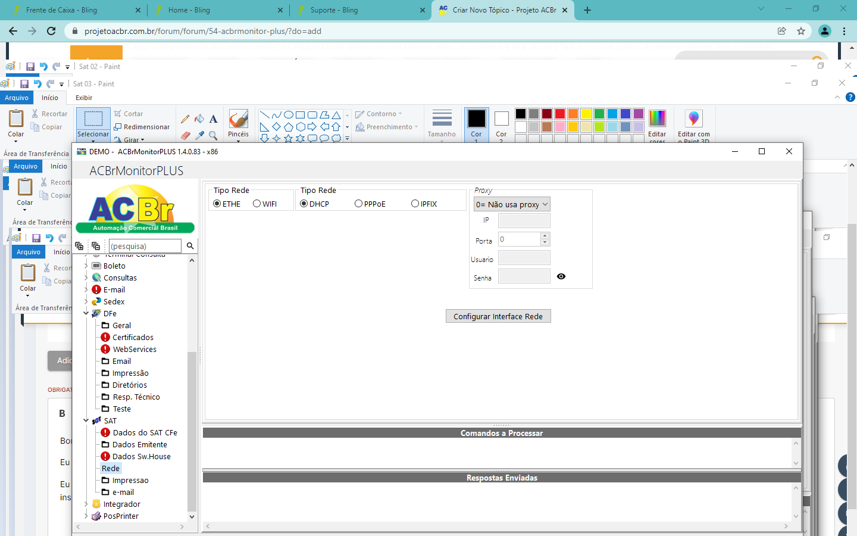The height and width of the screenshot is (536, 857).
Task: Switch to 'Suporte - Bling' browser tab
Action: click(360, 10)
